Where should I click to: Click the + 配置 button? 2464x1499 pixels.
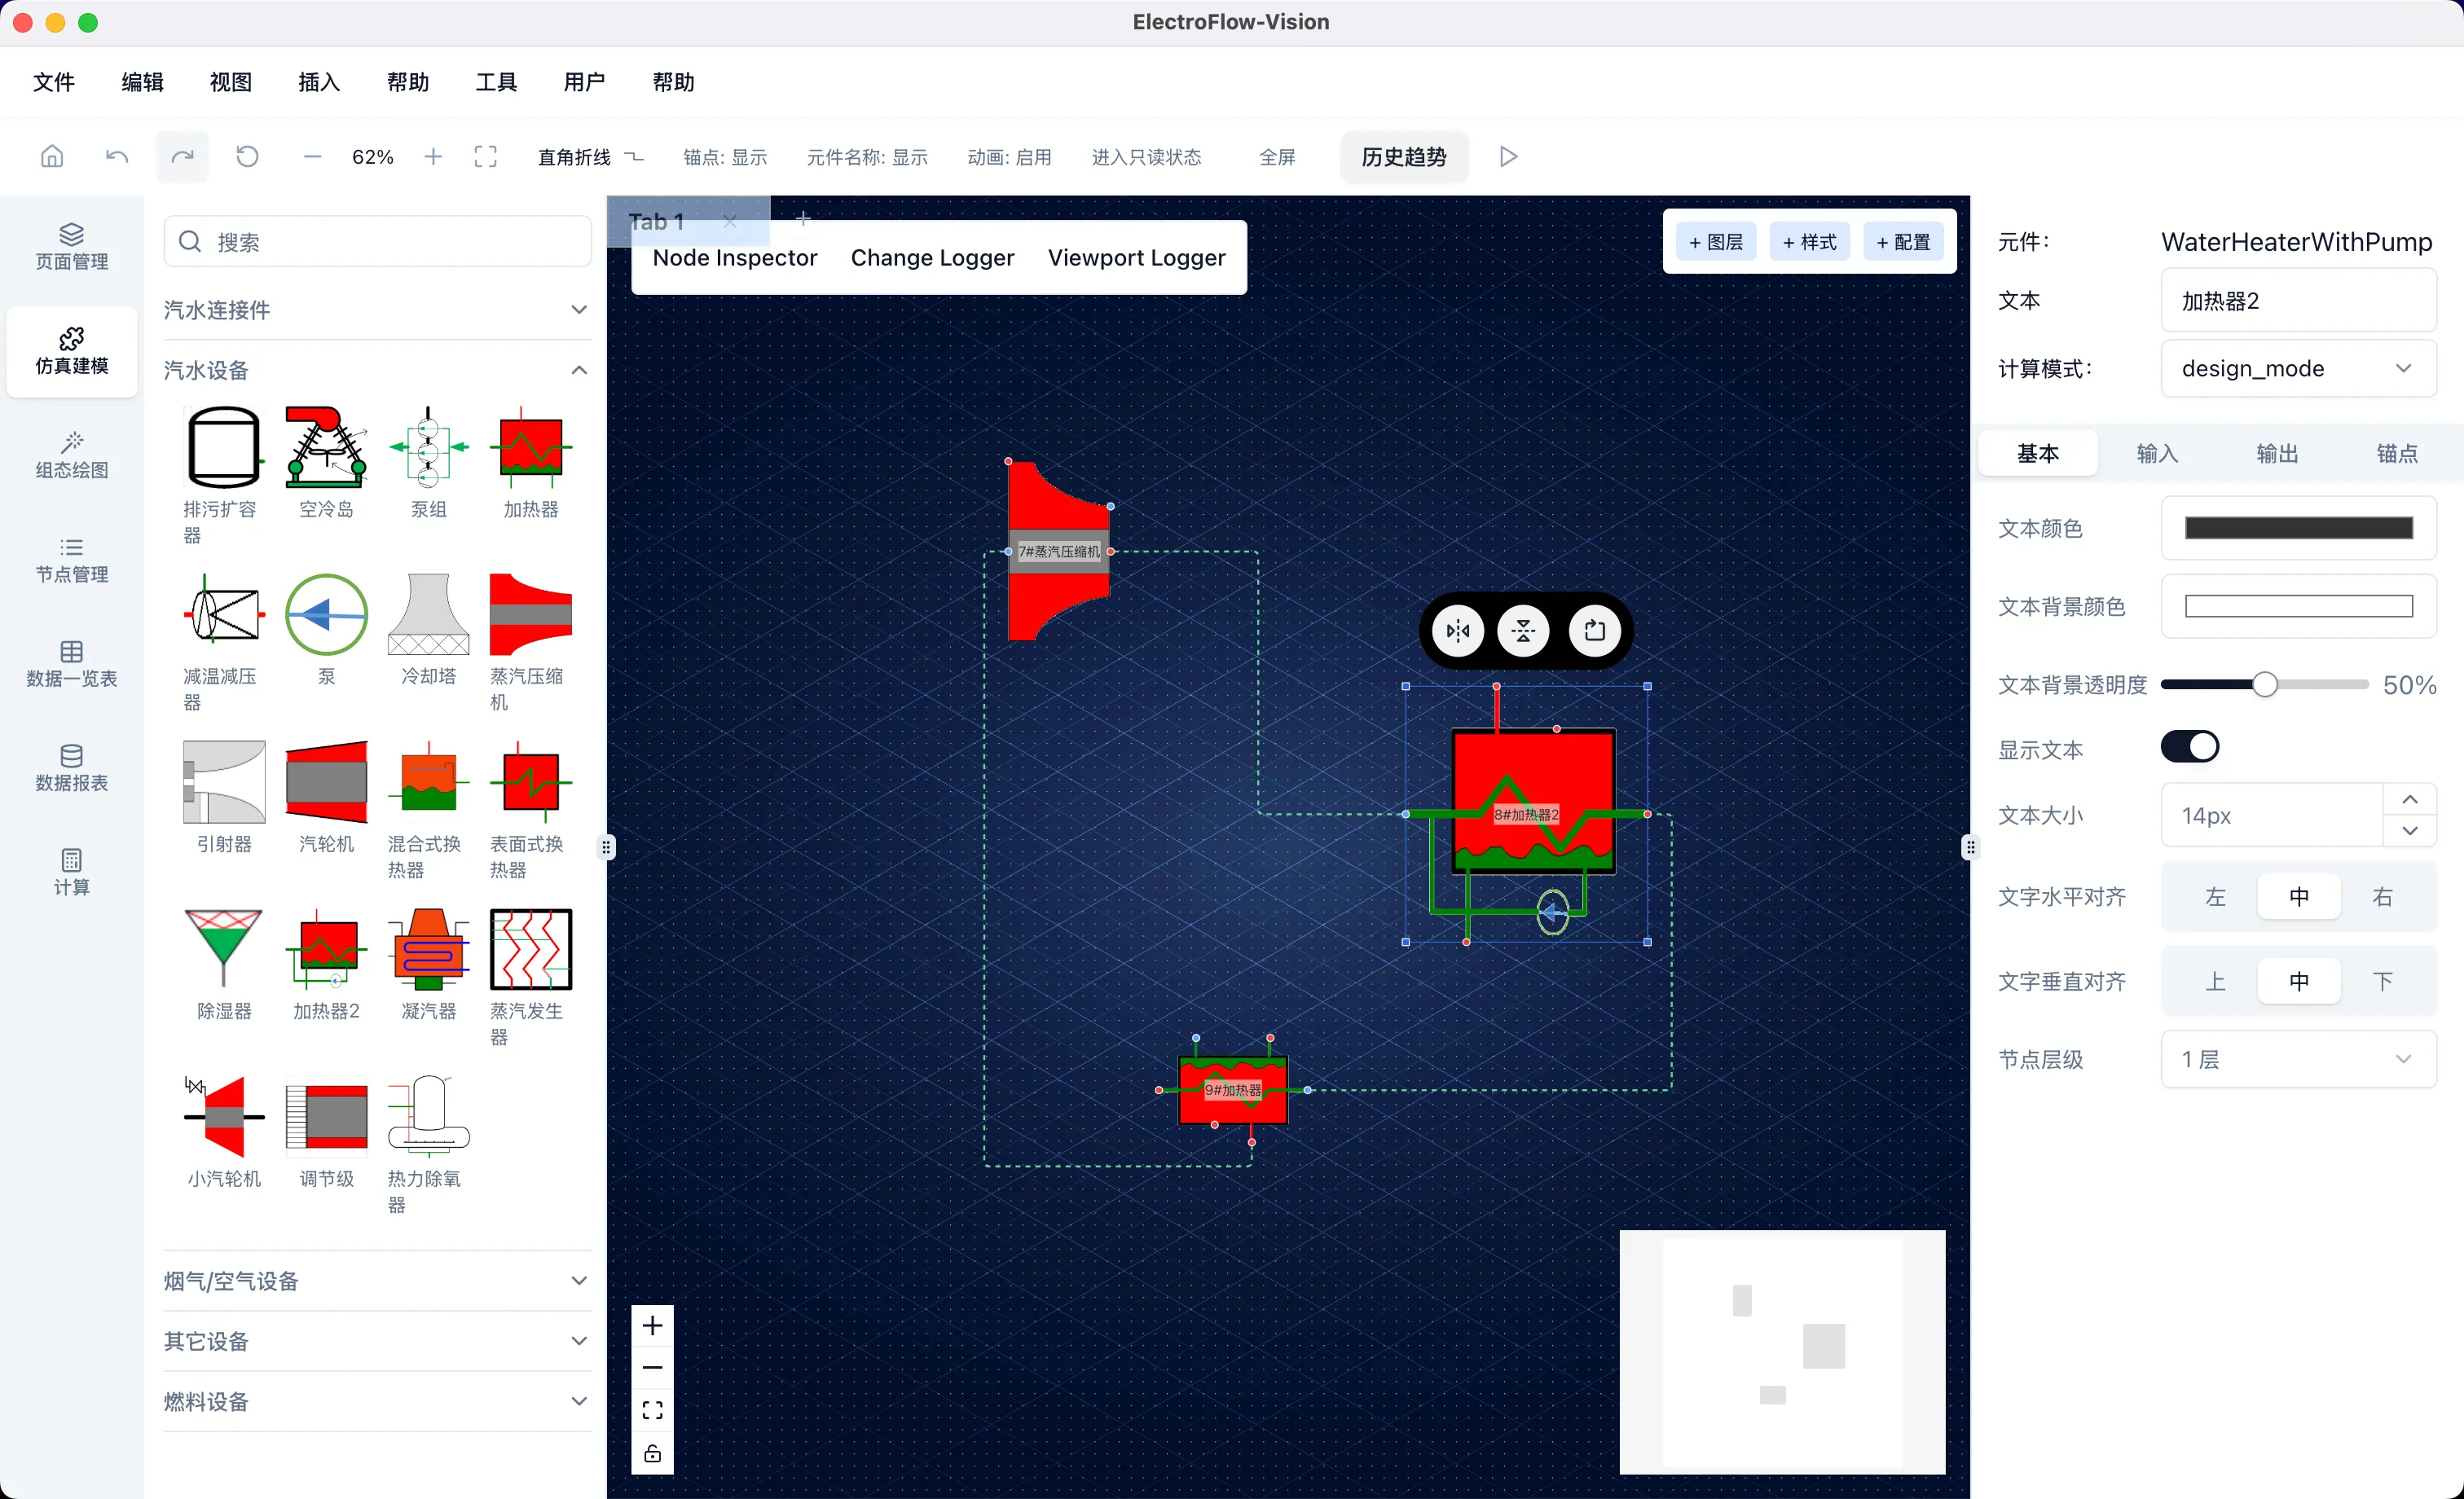point(1904,242)
